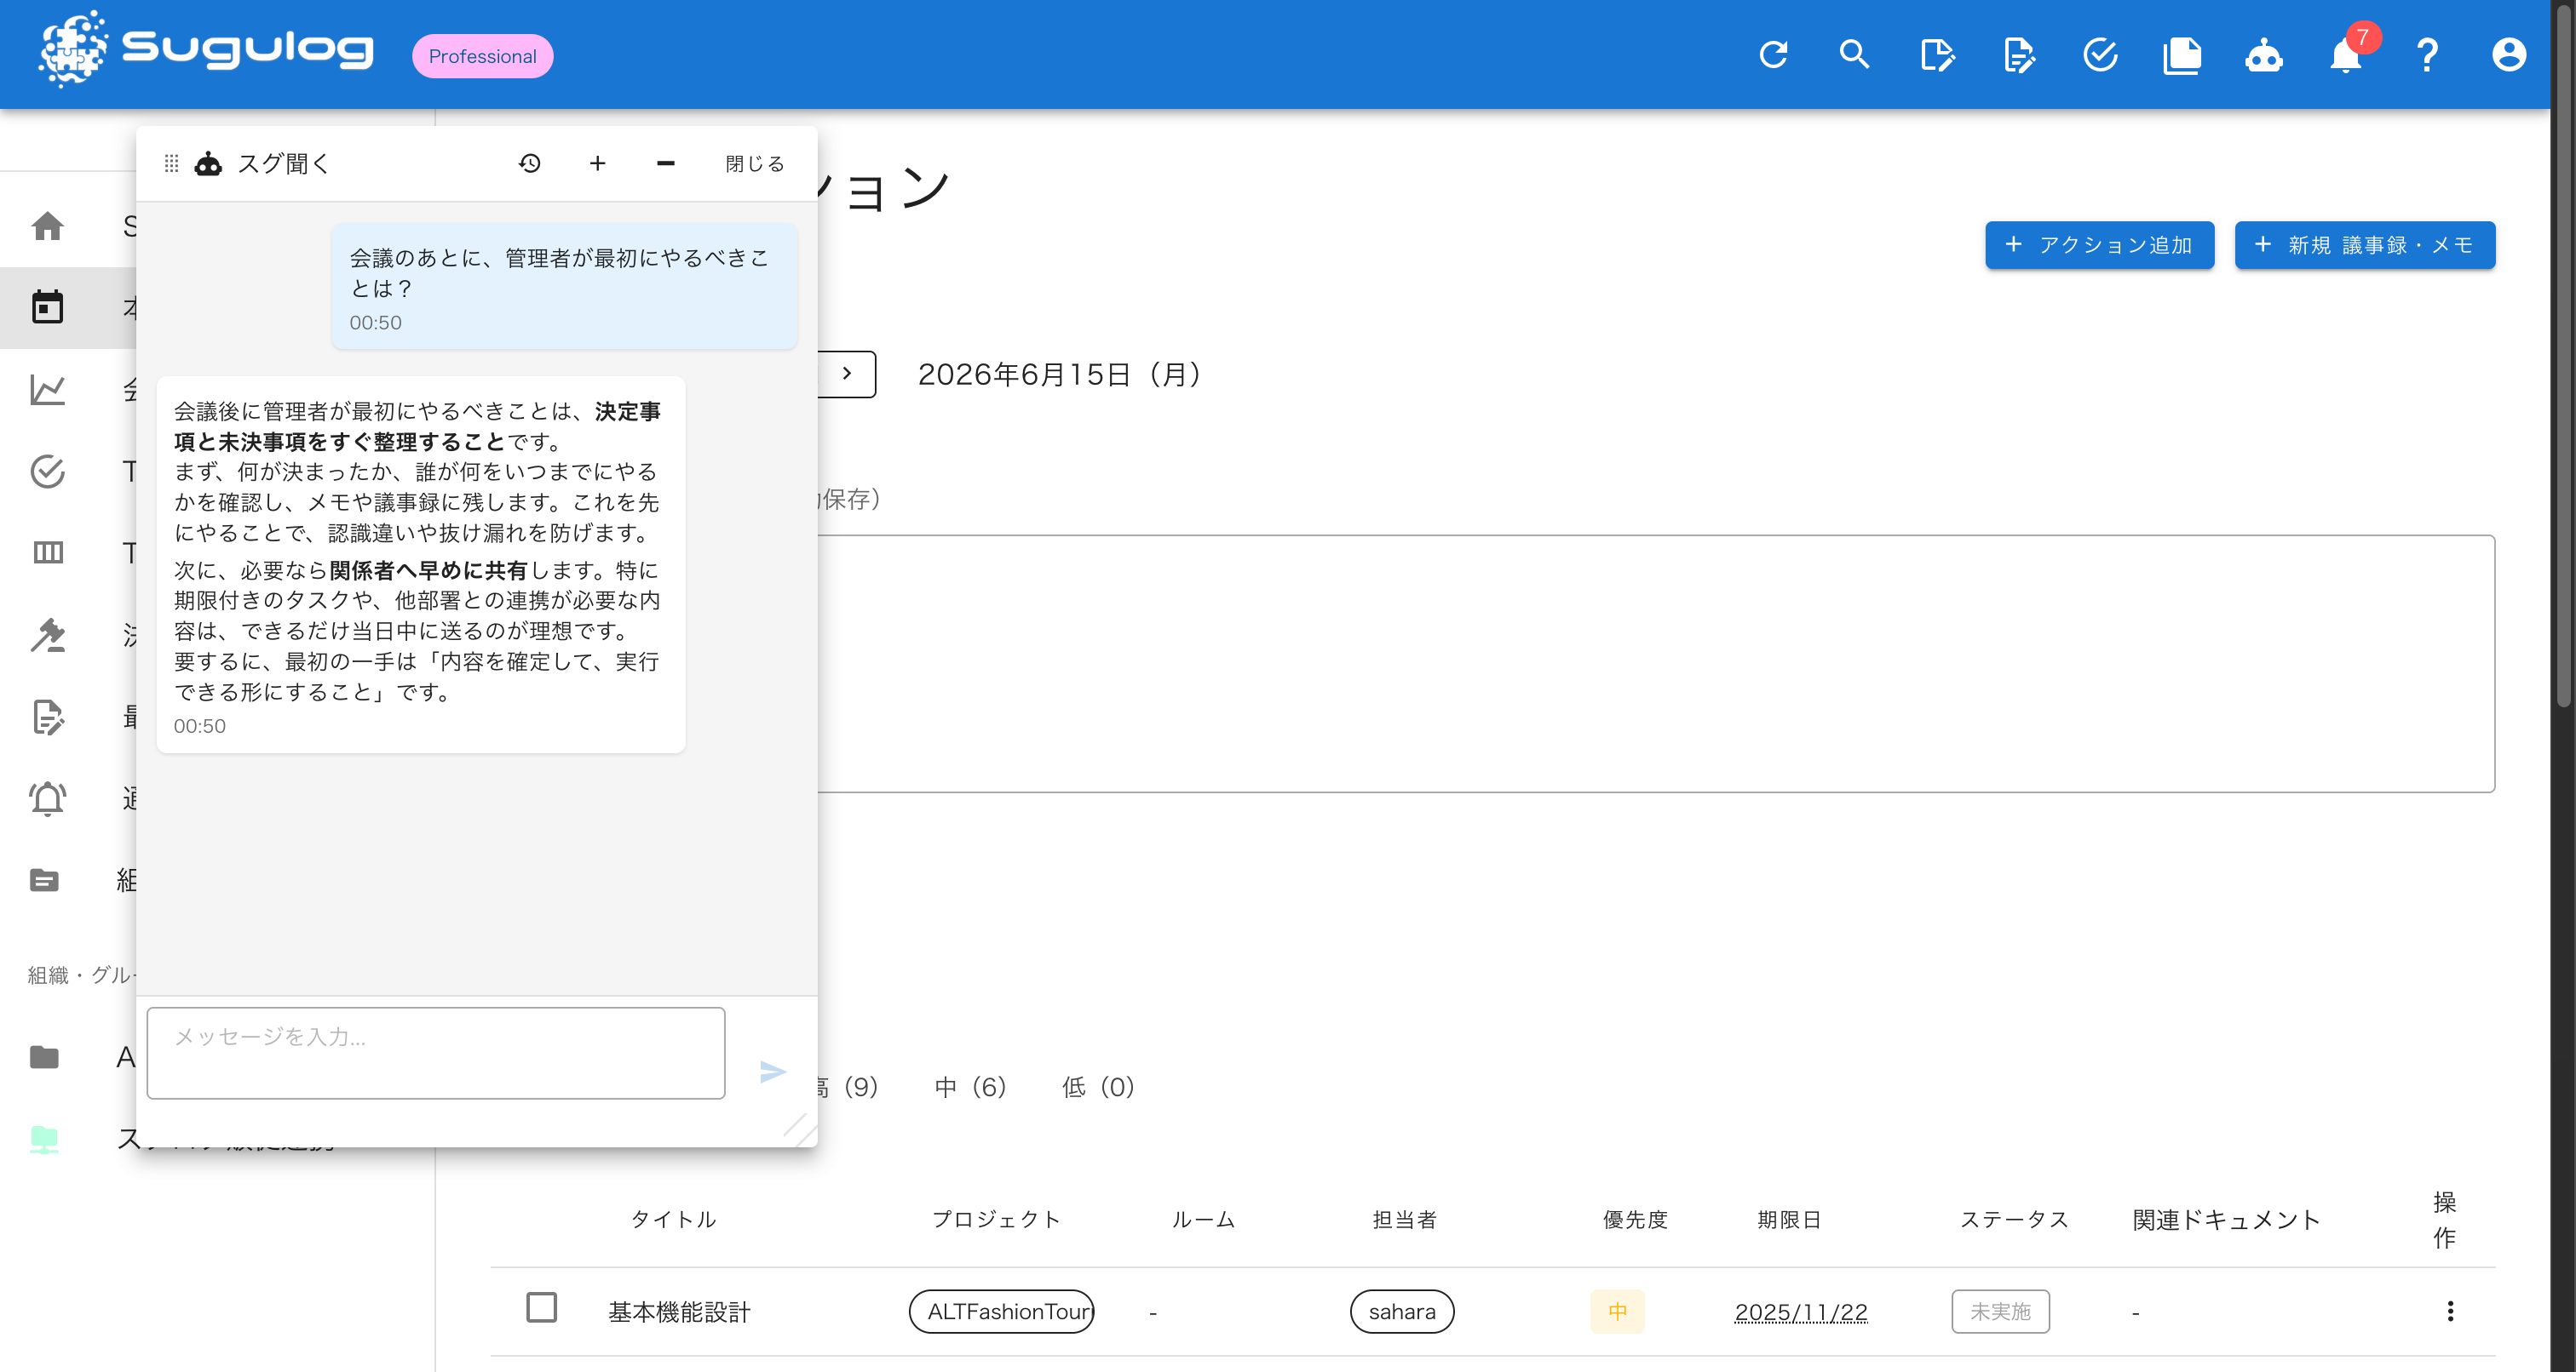Click the message input field メッセージを入力

436,1053
